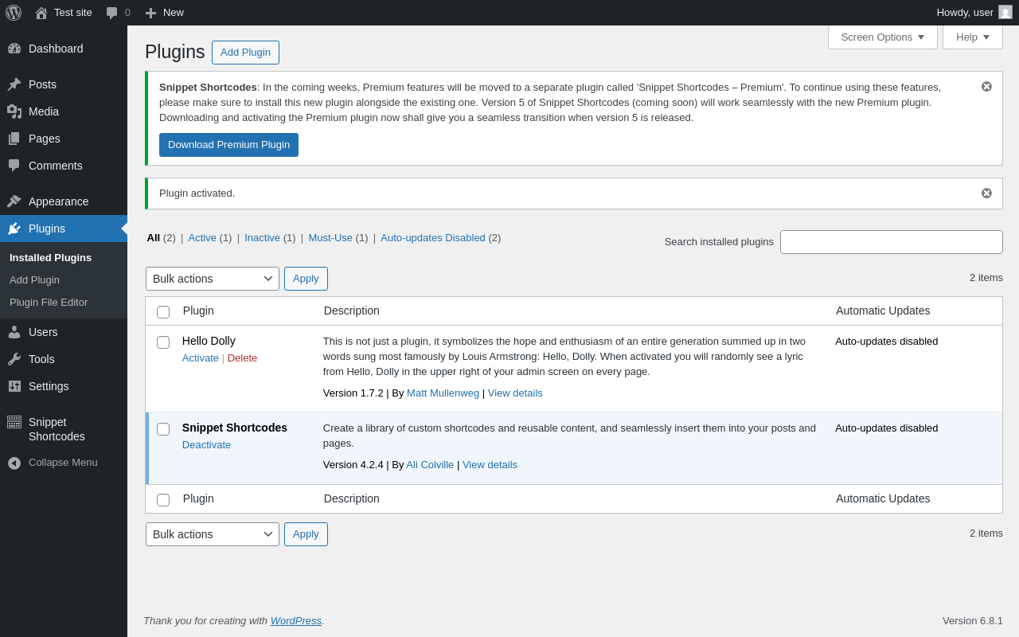Toggle select-all checkbox in table header
This screenshot has width=1019, height=637.
click(x=163, y=312)
